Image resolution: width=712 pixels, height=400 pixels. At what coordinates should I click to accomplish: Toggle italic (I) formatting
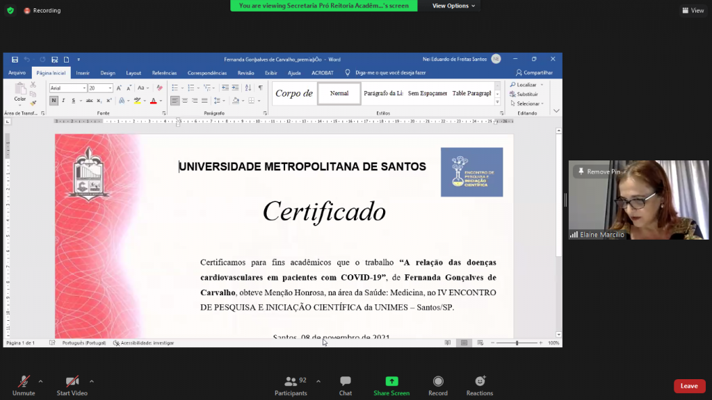point(63,101)
